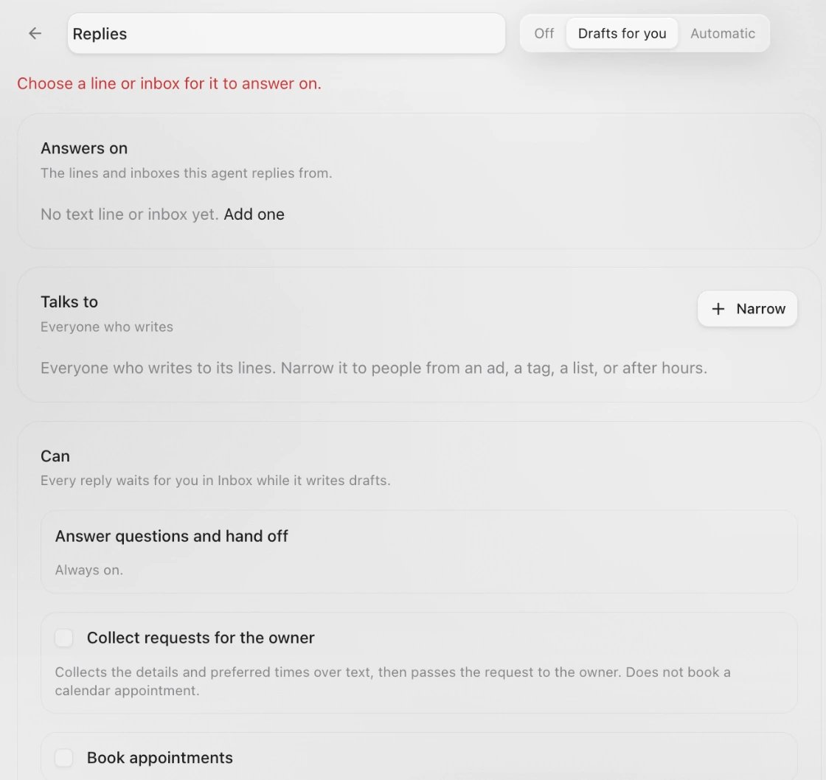The width and height of the screenshot is (826, 780).
Task: Open the Add one link for lines
Action: tap(254, 215)
